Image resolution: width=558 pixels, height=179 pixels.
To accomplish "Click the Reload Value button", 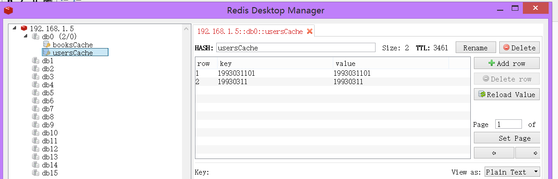I will [507, 94].
